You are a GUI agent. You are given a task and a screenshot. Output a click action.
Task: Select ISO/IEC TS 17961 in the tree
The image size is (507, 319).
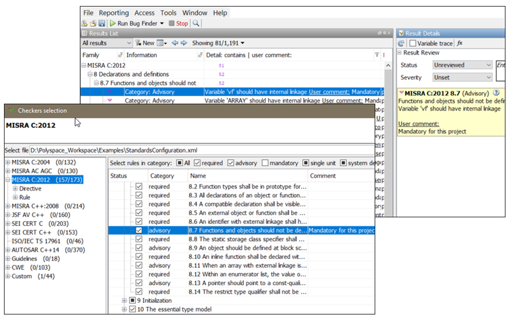coord(47,241)
